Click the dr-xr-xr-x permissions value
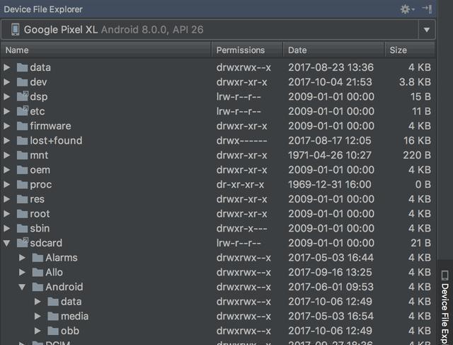Image resolution: width=453 pixels, height=345 pixels. click(x=240, y=184)
